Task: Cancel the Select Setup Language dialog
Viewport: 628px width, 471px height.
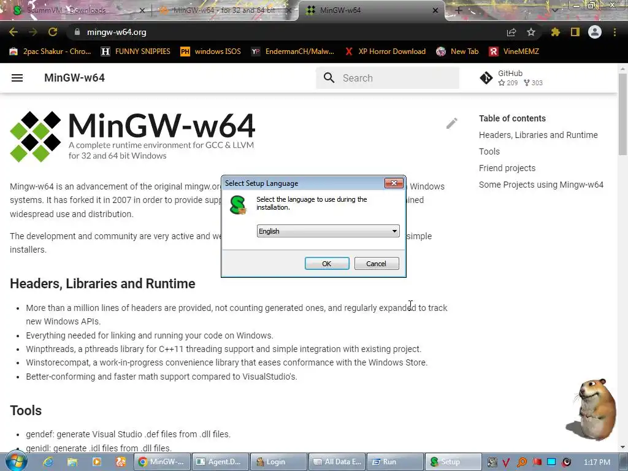Action: tap(377, 264)
